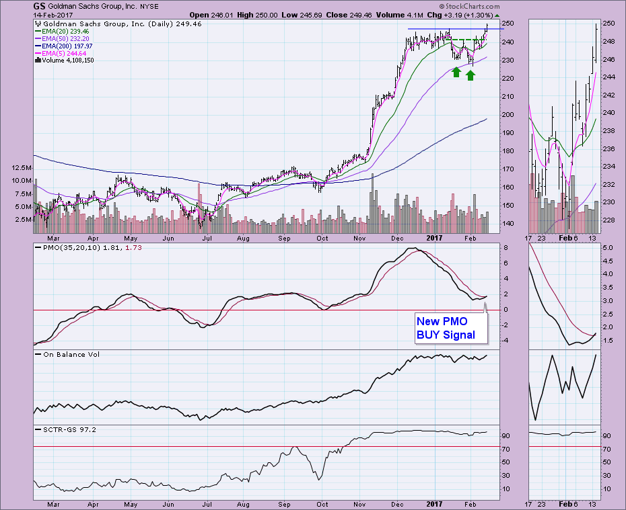Click the Volume 4,108,150 legend entry
This screenshot has width=626, height=510.
click(x=64, y=60)
